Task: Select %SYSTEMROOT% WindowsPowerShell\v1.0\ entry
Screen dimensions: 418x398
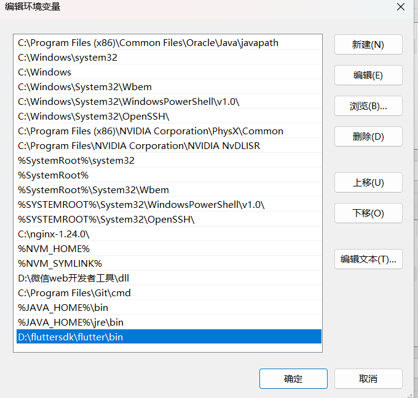Action: (169, 204)
